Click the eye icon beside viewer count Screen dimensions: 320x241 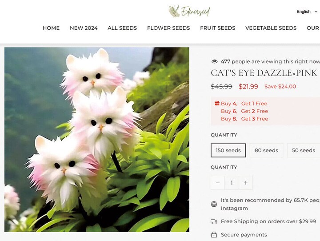click(x=215, y=61)
